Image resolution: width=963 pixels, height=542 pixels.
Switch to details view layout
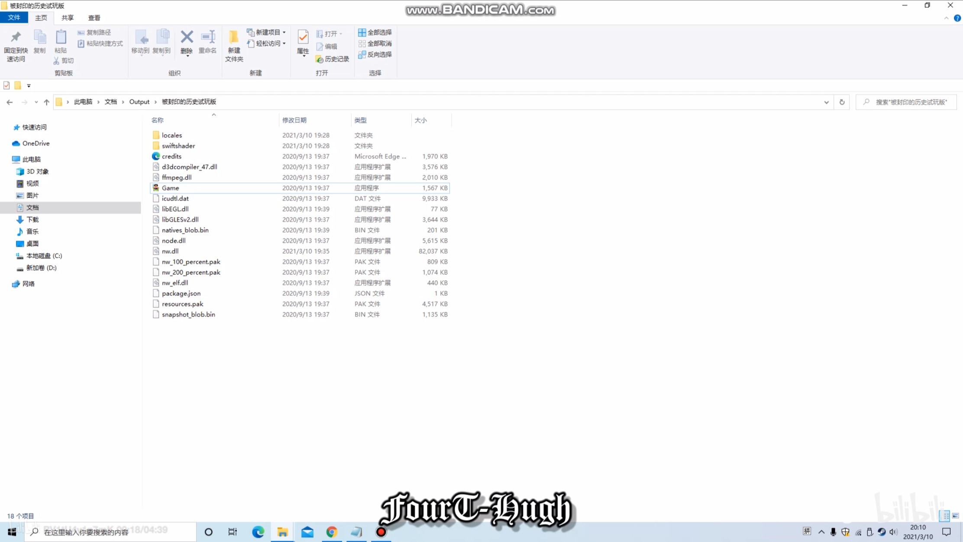944,516
